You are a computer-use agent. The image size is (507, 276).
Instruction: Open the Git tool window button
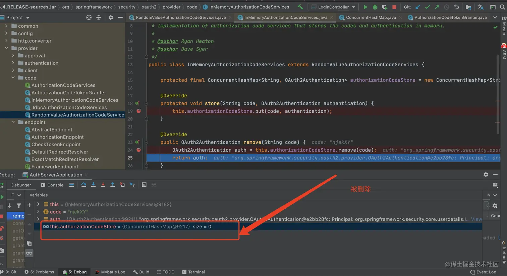8,272
